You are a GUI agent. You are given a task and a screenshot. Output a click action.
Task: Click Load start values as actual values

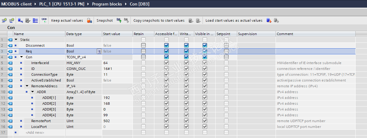[234, 20]
